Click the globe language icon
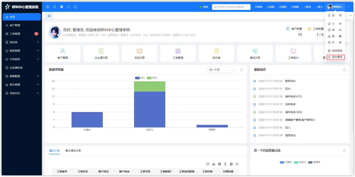This screenshot has height=177, width=355. pos(62,7)
